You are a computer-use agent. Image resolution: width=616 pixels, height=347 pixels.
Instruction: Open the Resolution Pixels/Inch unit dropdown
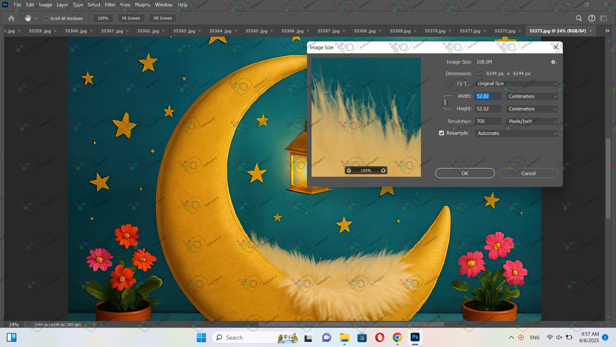click(x=532, y=121)
